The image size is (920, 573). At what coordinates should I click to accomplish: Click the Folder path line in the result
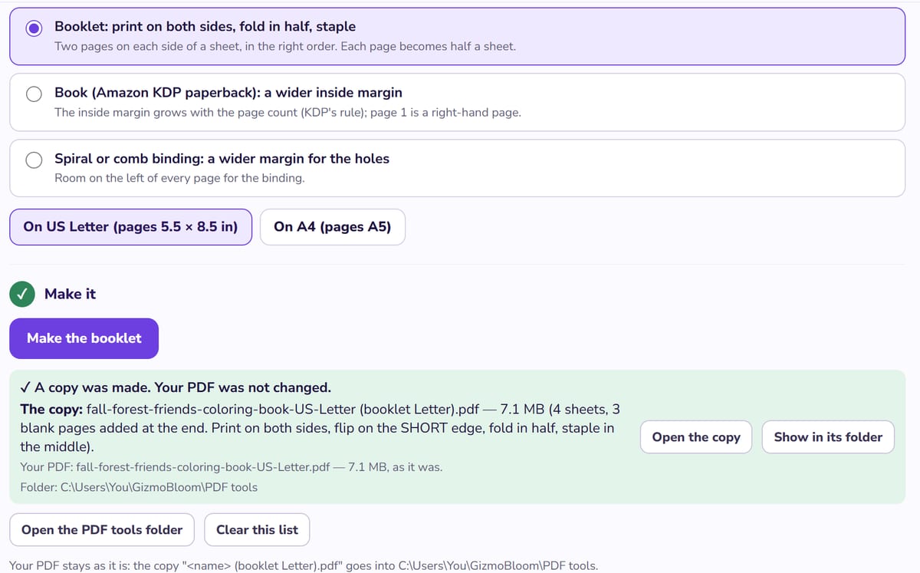[139, 487]
